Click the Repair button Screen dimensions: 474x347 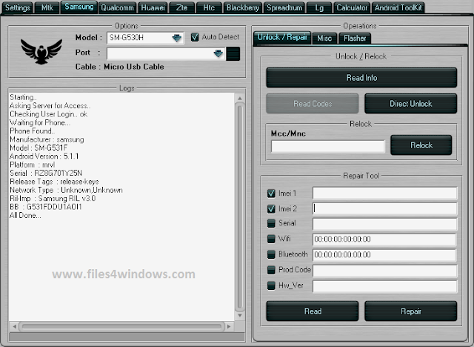[x=410, y=311]
